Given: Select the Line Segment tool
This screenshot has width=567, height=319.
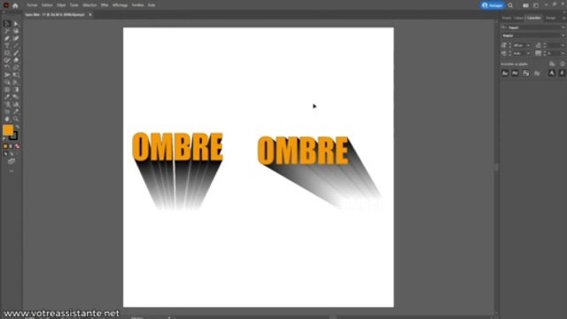Looking at the screenshot, I should (16, 45).
